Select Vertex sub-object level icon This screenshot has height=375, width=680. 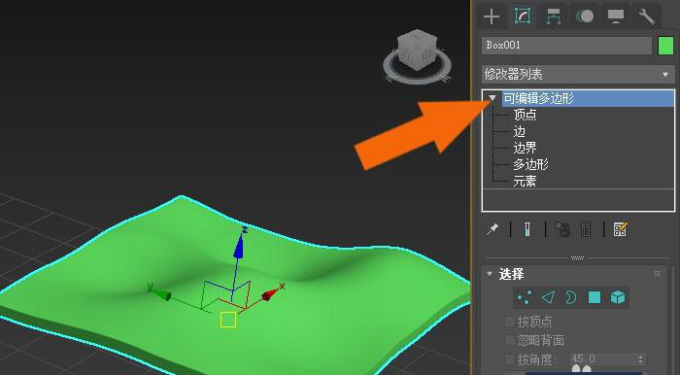(525, 297)
